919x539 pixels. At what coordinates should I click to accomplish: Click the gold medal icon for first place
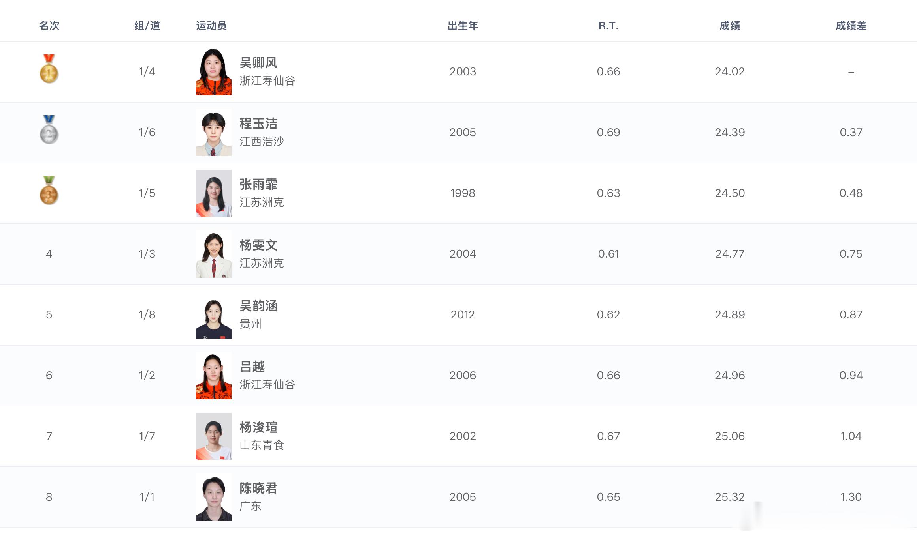pos(49,69)
